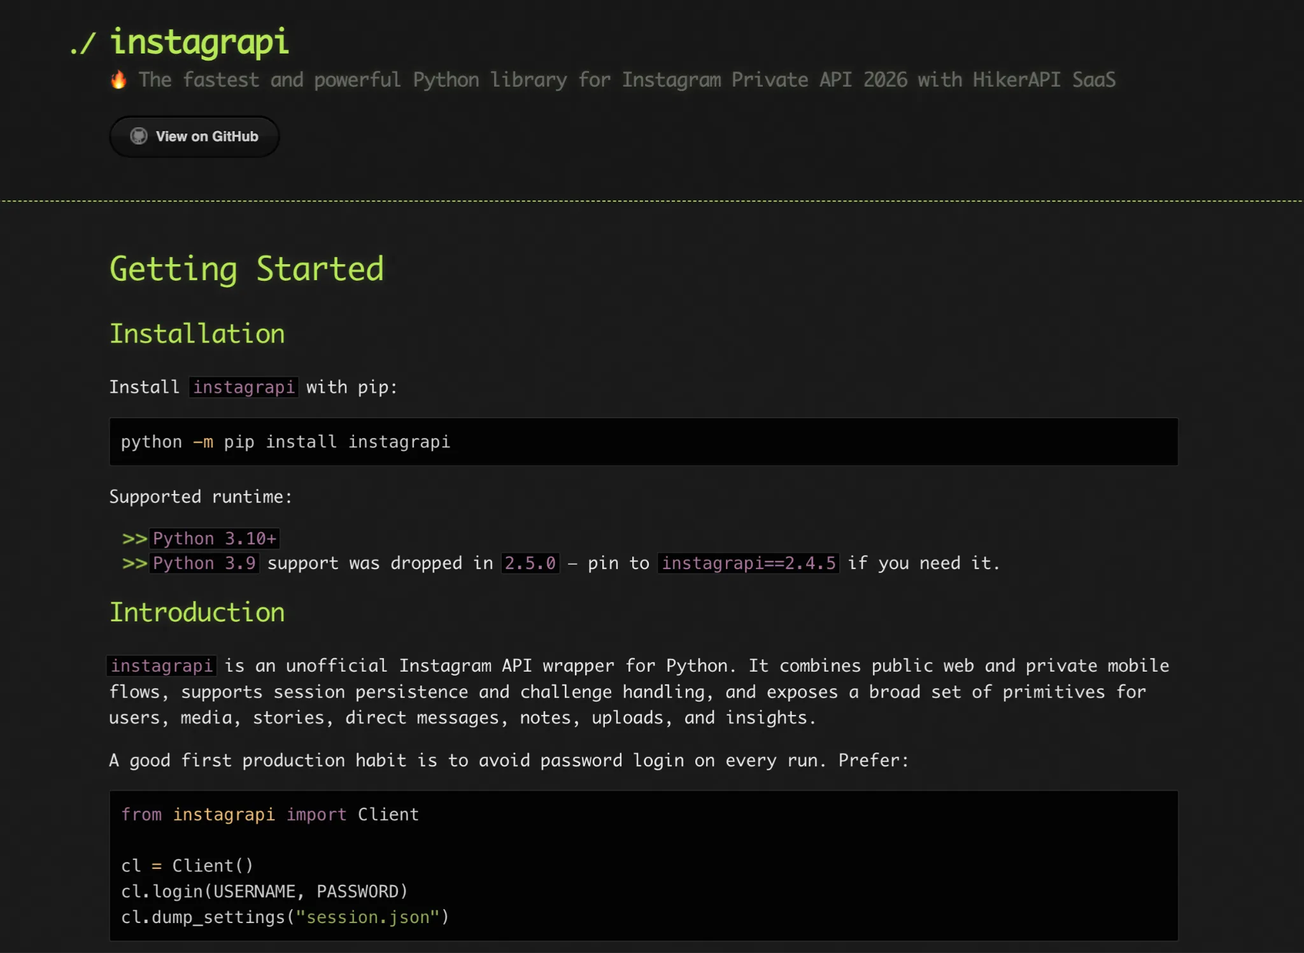The height and width of the screenshot is (953, 1304).
Task: Click the GitHub octocat icon
Action: 139,136
